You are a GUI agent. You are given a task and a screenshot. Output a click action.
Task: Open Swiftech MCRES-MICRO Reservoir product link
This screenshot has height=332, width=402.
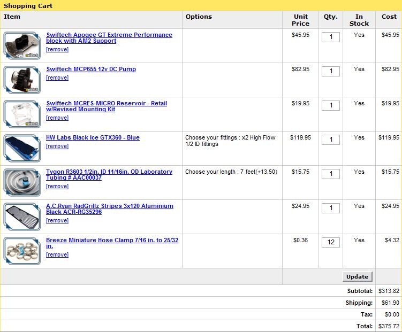pyautogui.click(x=107, y=106)
